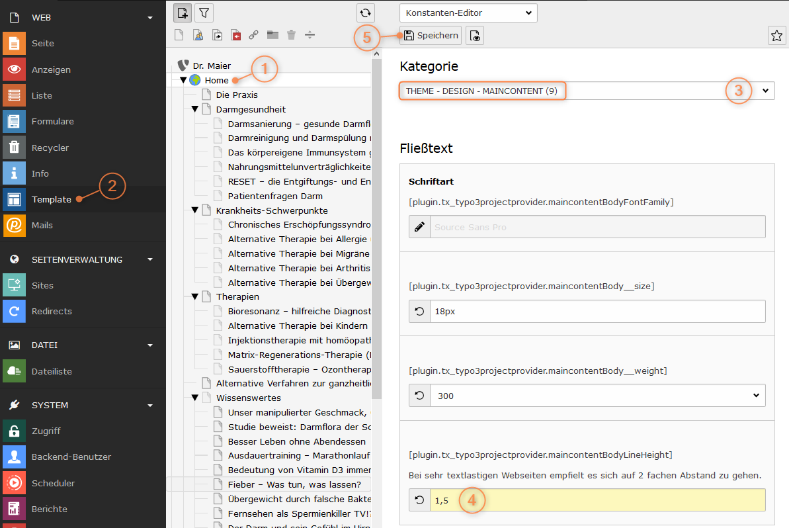The width and height of the screenshot is (789, 528).
Task: Click the Speichern button
Action: (x=431, y=36)
